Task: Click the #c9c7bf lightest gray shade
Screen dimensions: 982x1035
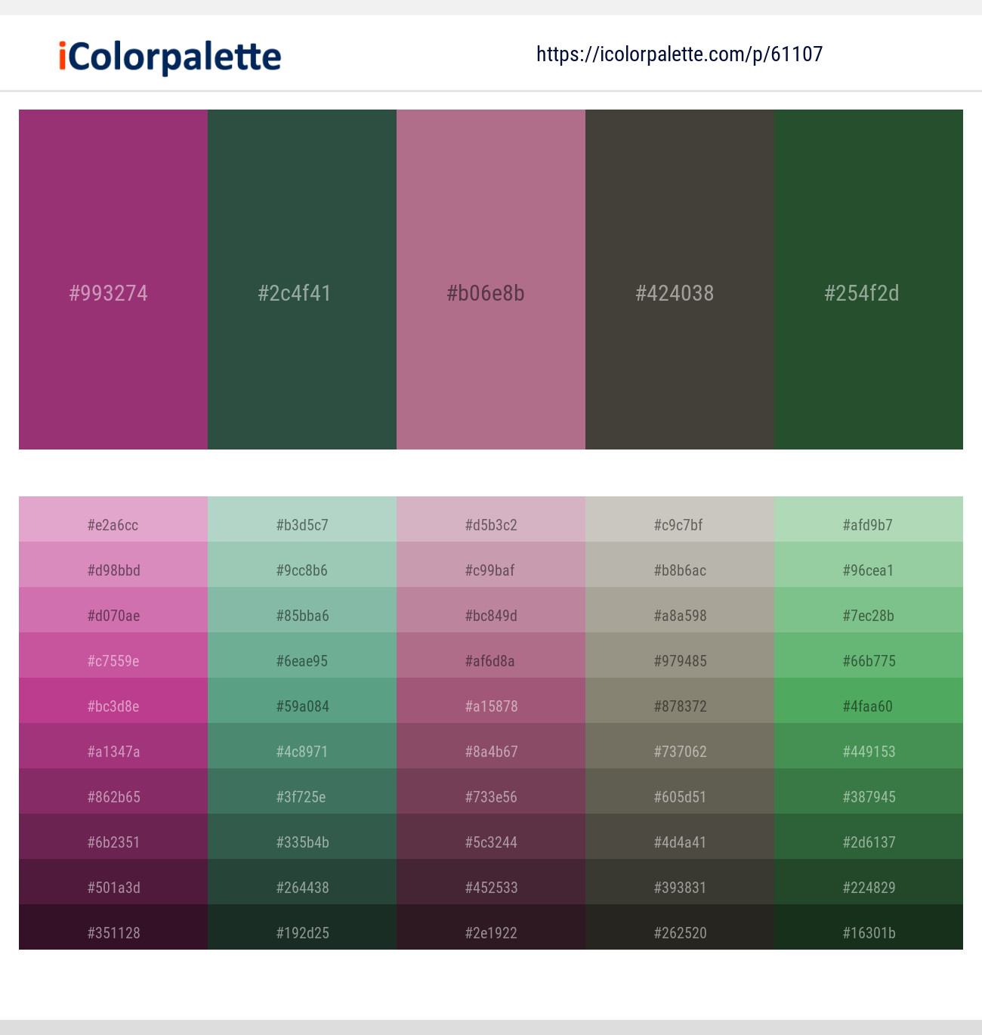Action: [680, 524]
